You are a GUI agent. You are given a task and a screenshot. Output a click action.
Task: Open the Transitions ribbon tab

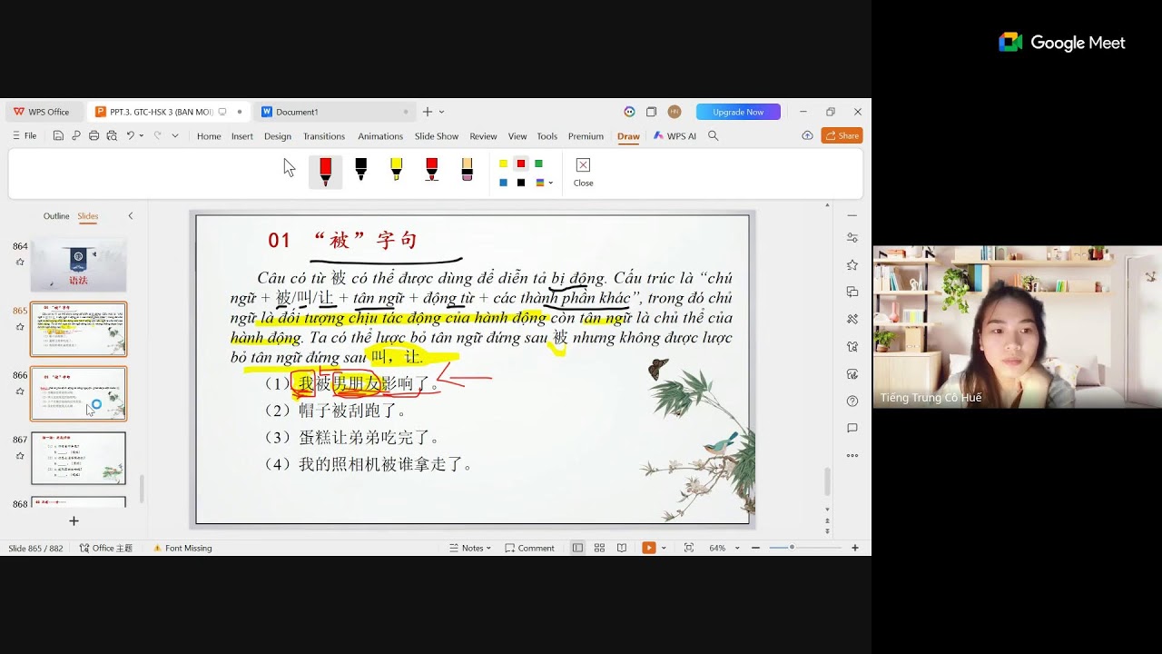(324, 136)
